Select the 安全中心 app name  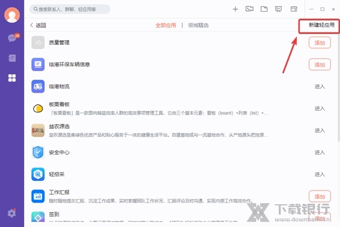point(59,152)
